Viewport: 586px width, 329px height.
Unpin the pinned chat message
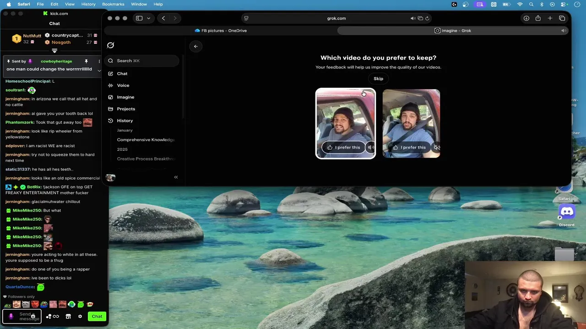pos(86,61)
